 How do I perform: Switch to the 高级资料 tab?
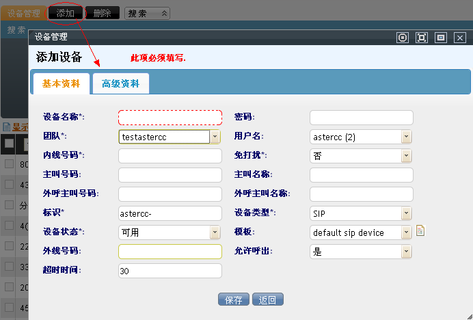[x=120, y=83]
